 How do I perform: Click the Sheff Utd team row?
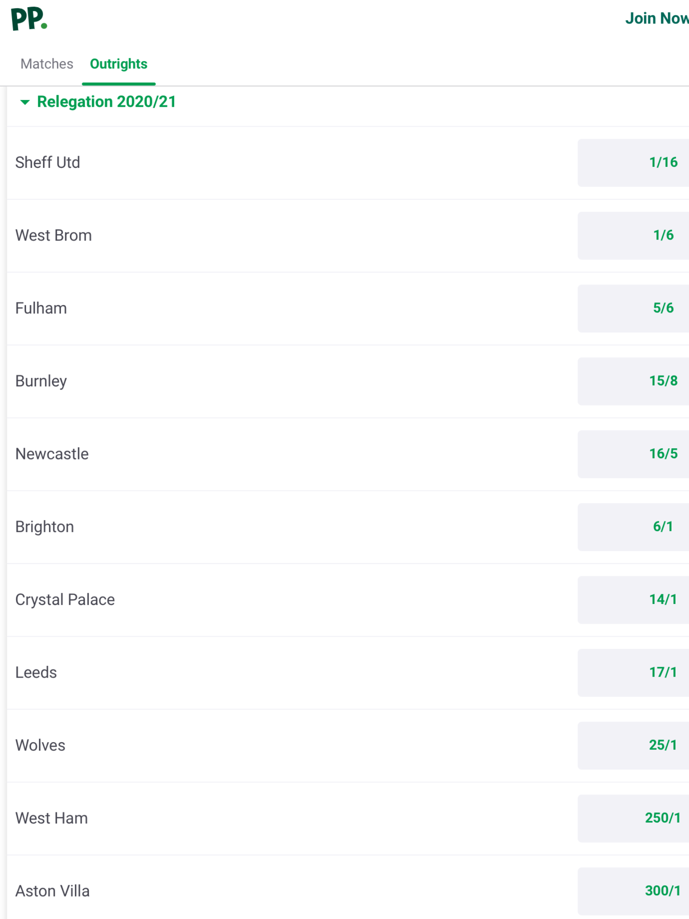point(348,163)
